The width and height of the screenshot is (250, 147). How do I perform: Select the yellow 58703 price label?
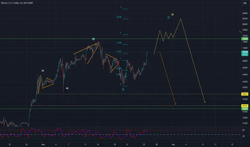pos(245,94)
